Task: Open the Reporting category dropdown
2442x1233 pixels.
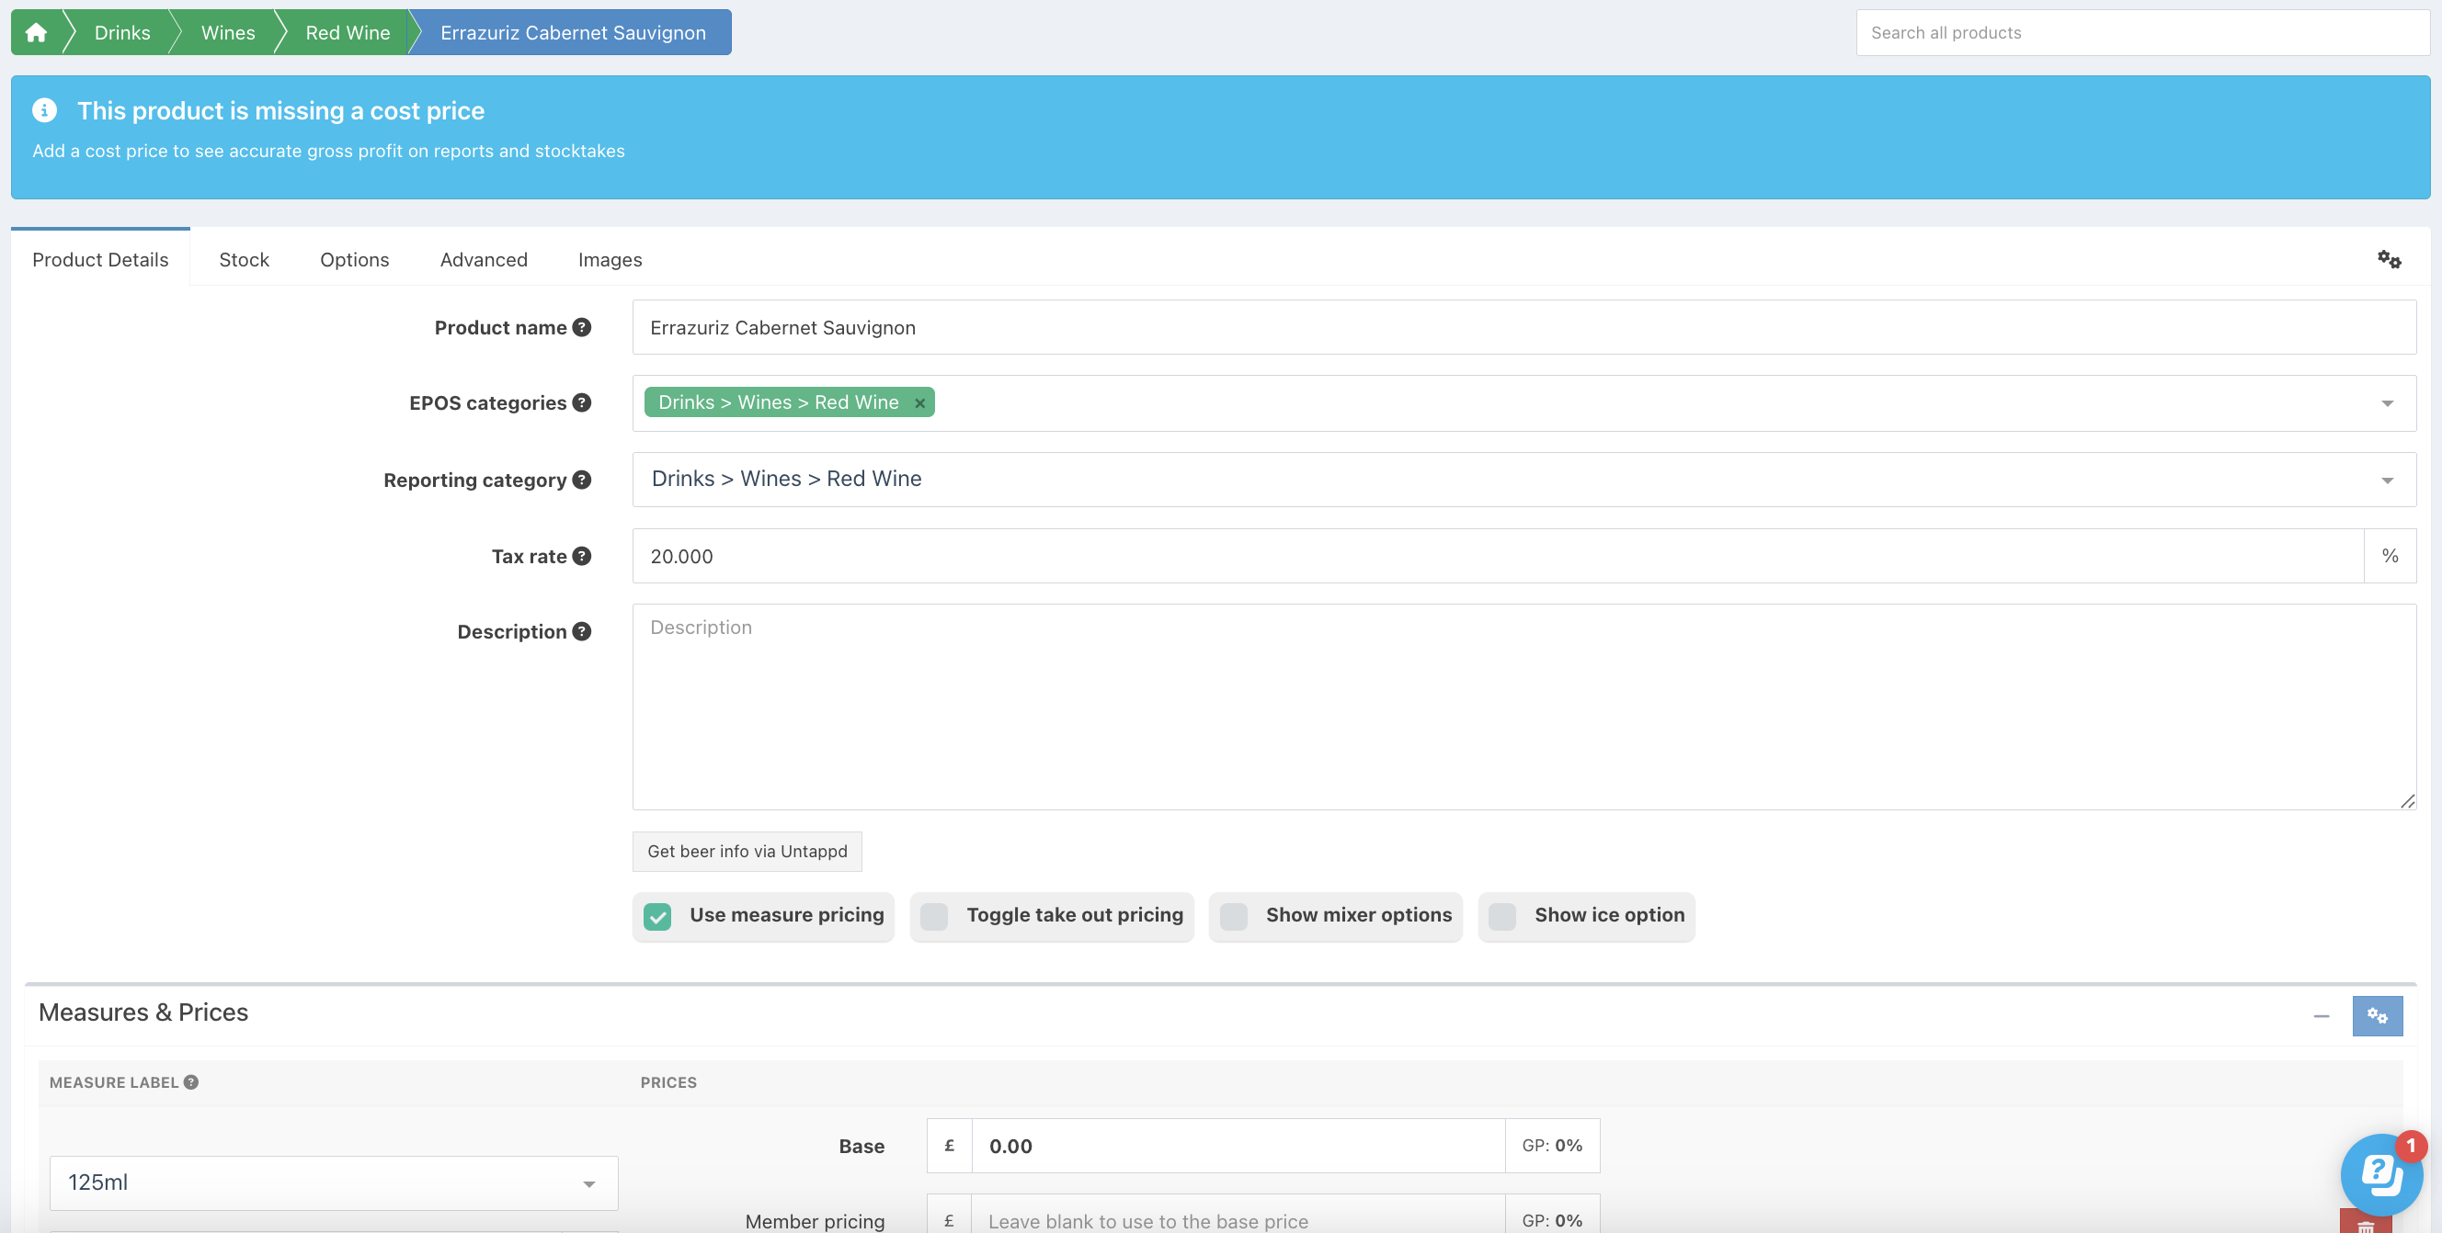Action: (2387, 481)
